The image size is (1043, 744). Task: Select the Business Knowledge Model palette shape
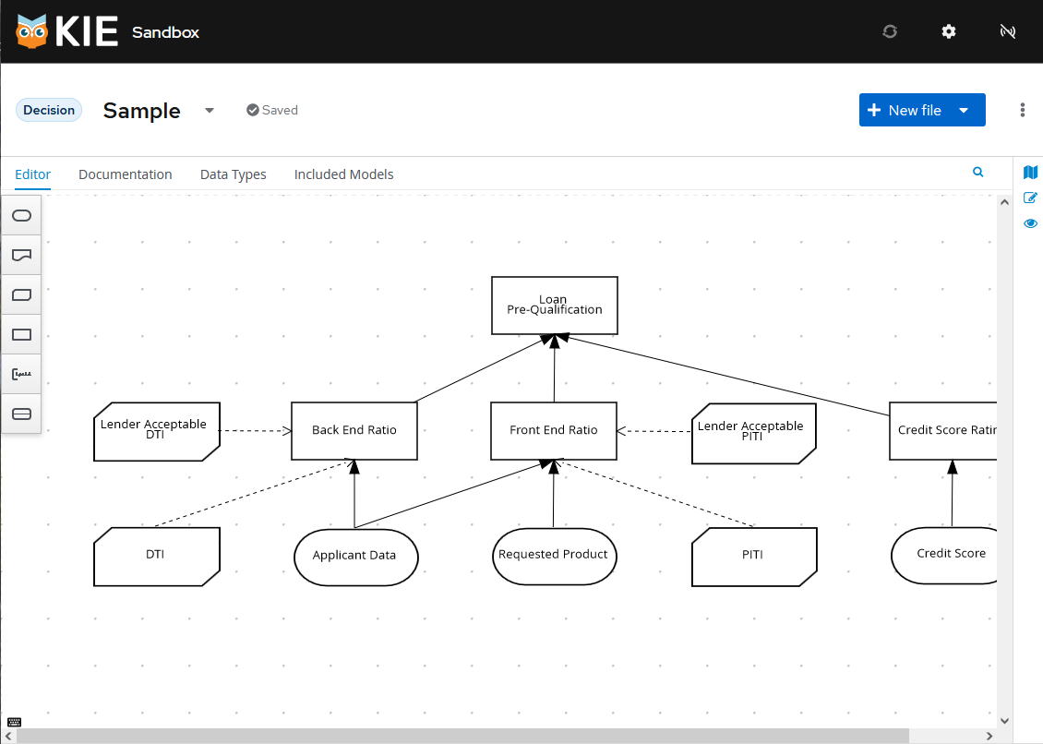pos(21,295)
